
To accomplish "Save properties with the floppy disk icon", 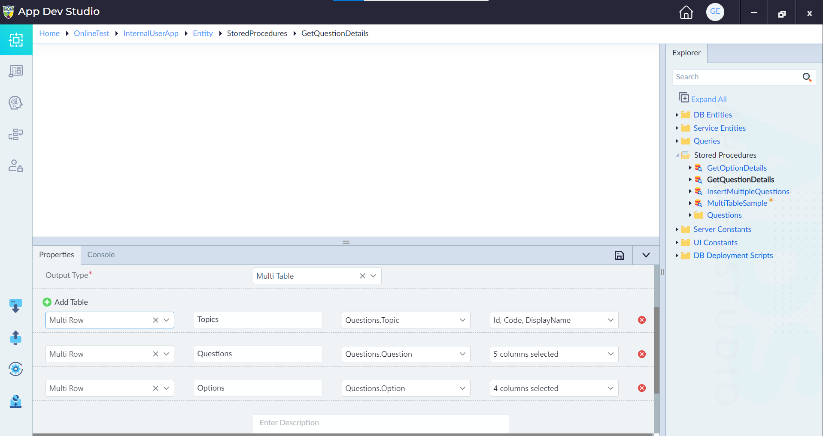I will (x=619, y=256).
